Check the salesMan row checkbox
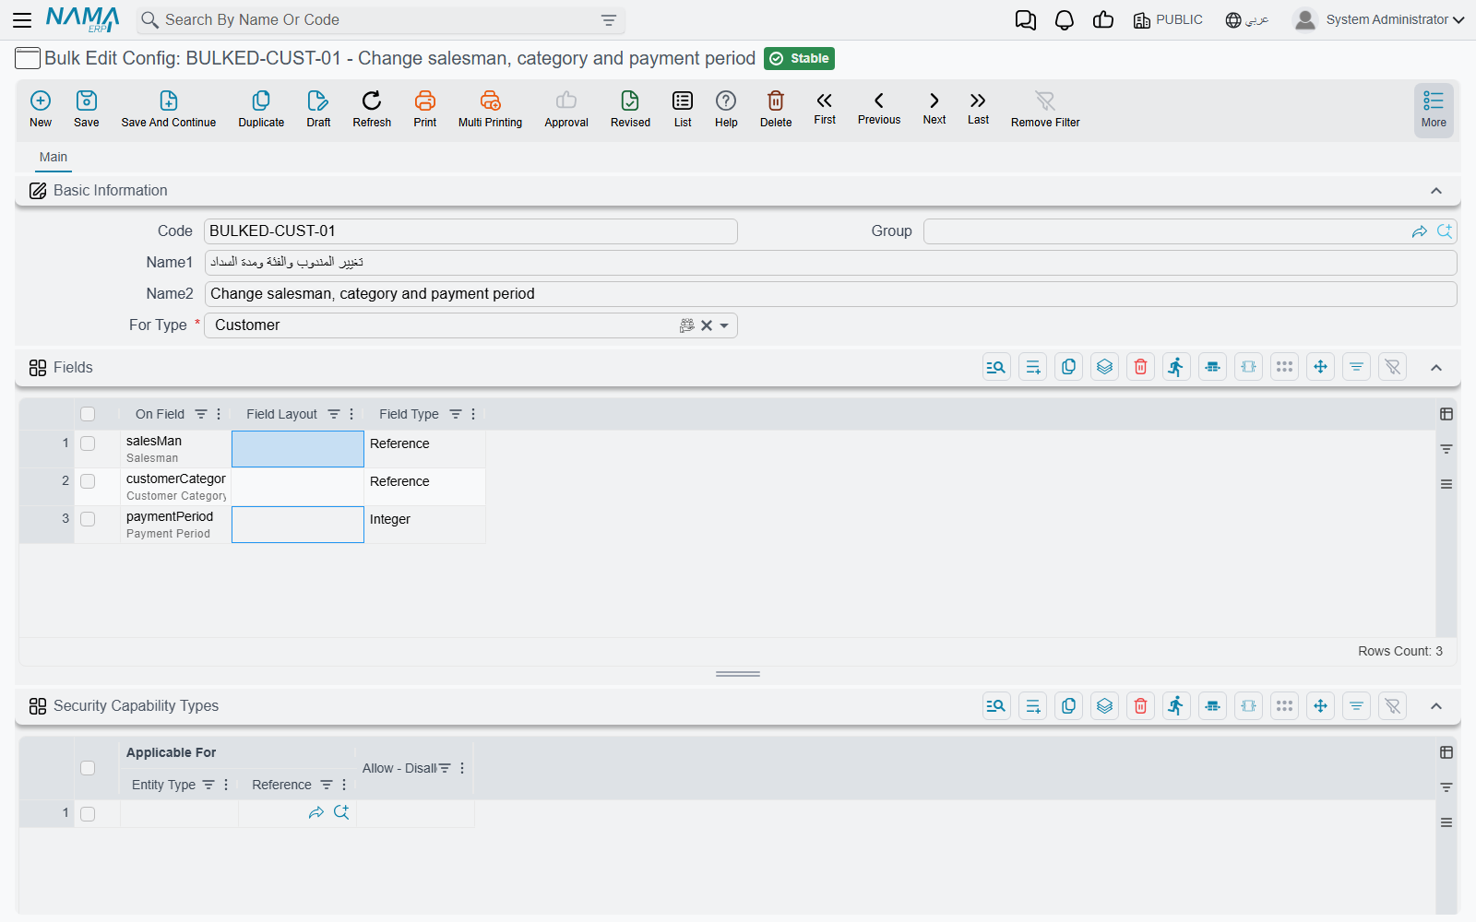This screenshot has height=922, width=1476. (x=88, y=443)
